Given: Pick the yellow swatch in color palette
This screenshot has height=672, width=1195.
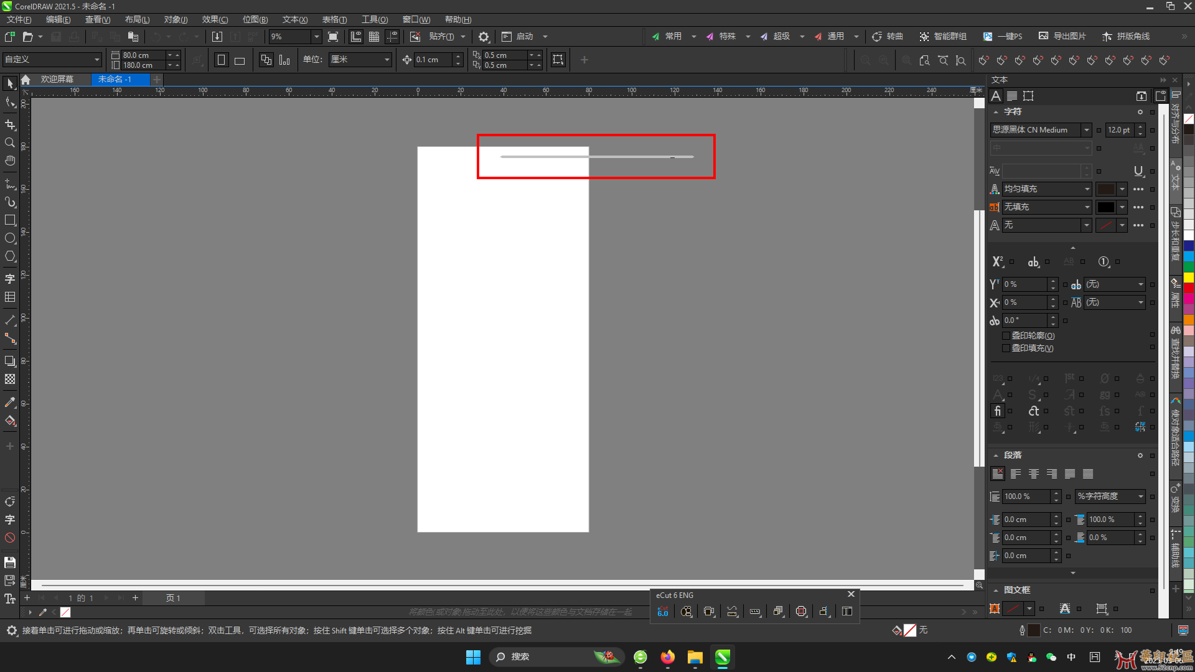Looking at the screenshot, I should point(1189,278).
